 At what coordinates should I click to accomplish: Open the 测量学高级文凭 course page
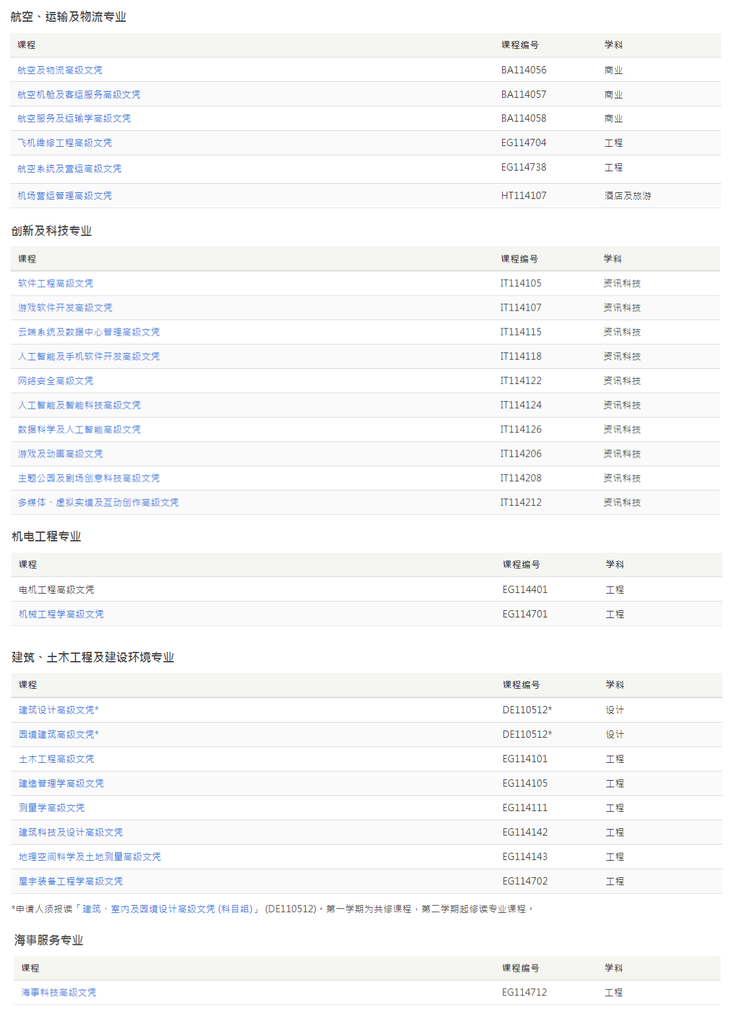click(51, 807)
